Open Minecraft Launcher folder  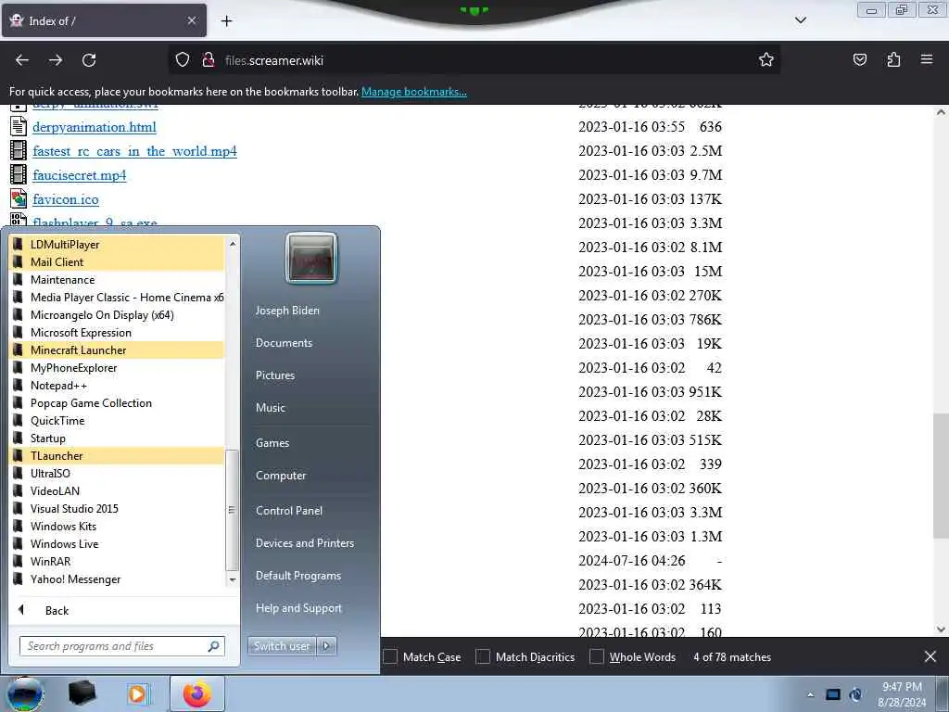[x=118, y=350]
